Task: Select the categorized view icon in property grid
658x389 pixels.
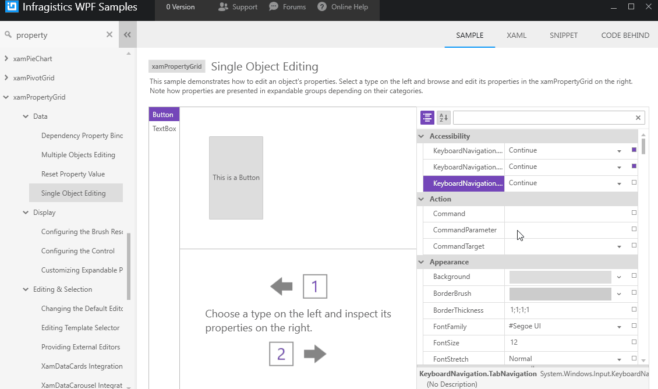Action: click(427, 117)
